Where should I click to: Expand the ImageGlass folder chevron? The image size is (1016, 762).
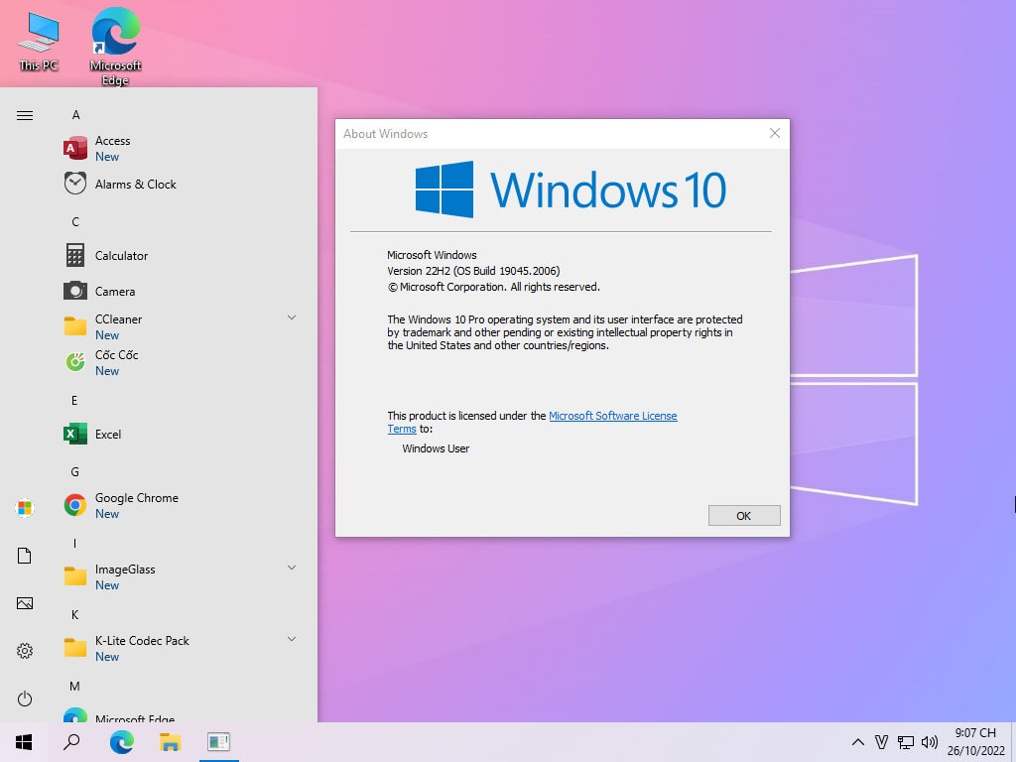coord(292,568)
